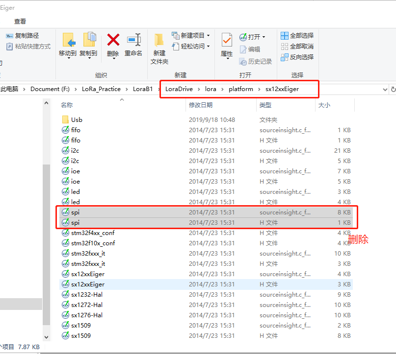The width and height of the screenshot is (396, 354).
Task: Open Properties (属性) checkmark icon
Action: [227, 40]
